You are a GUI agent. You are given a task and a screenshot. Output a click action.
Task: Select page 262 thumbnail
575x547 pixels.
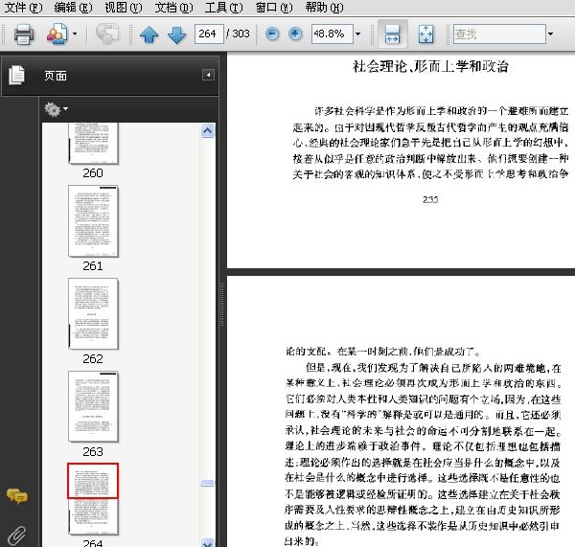pos(93,313)
